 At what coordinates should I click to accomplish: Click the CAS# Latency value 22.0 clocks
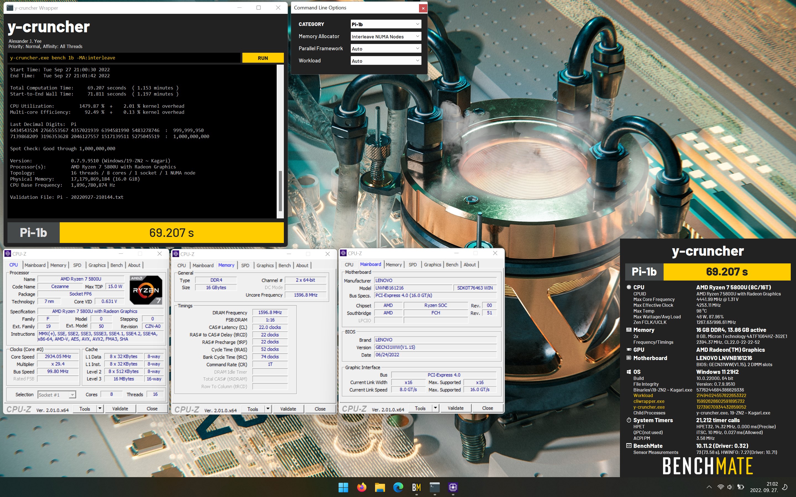tap(270, 327)
